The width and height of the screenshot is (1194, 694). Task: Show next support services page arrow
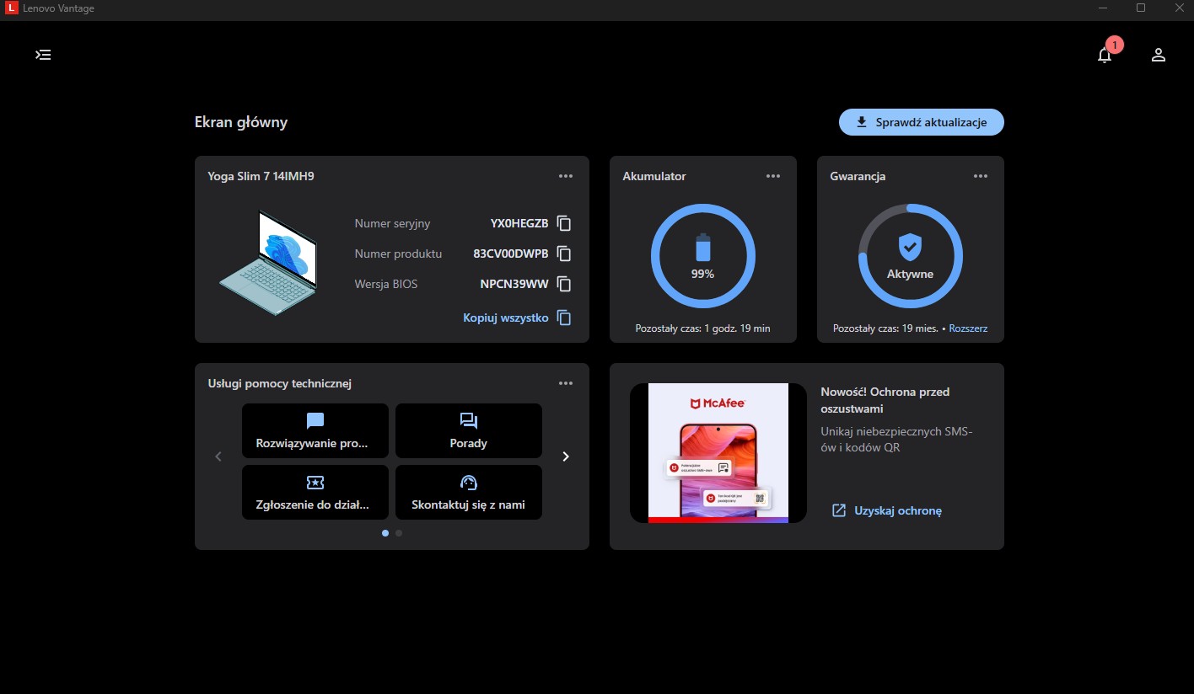[566, 456]
